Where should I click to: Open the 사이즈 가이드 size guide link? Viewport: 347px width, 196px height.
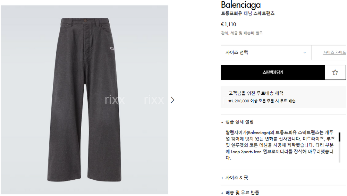[335, 52]
